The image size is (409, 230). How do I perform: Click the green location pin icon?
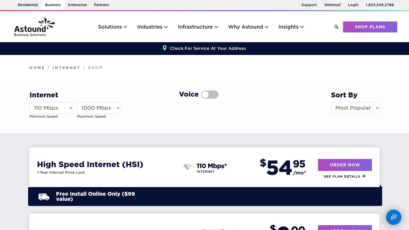point(165,48)
